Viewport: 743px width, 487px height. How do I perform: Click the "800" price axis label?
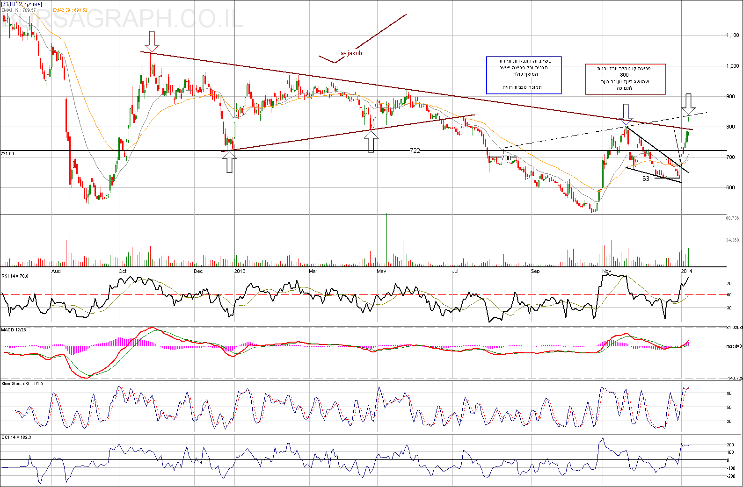pyautogui.click(x=730, y=127)
